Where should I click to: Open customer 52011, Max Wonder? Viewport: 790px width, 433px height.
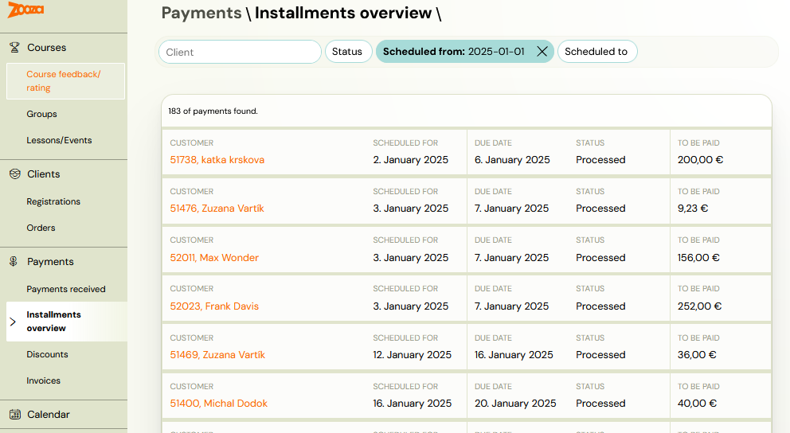click(214, 258)
